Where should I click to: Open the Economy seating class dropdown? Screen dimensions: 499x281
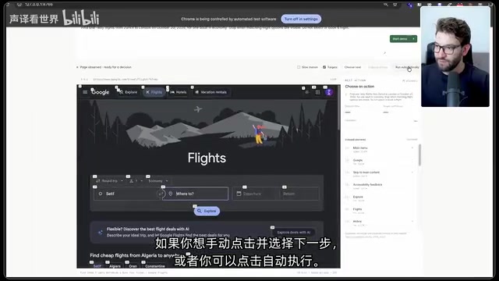point(158,180)
